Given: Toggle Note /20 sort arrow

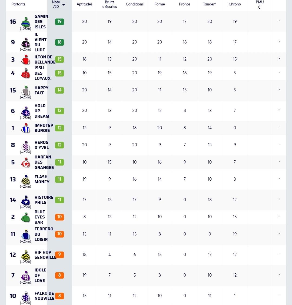Looking at the screenshot, I should (x=64, y=5).
